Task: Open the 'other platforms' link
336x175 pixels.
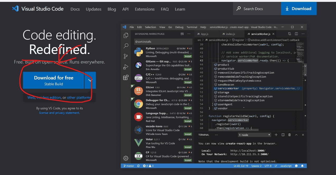Action: click(x=79, y=97)
